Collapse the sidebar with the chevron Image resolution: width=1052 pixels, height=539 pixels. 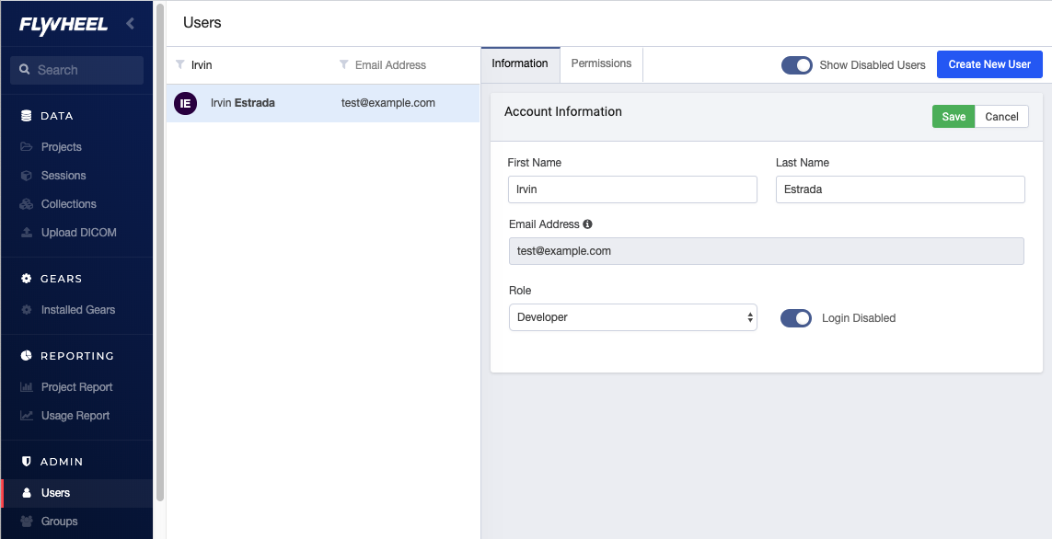tap(131, 23)
